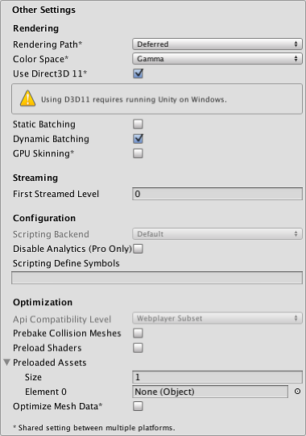Check Disable Analytics (Pro Only)

[x=138, y=249]
